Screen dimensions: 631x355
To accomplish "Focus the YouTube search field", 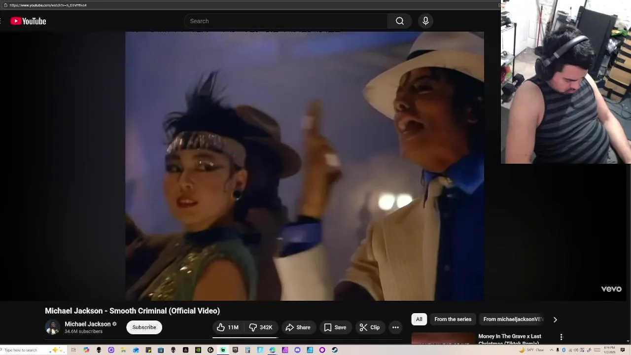I will click(x=286, y=21).
